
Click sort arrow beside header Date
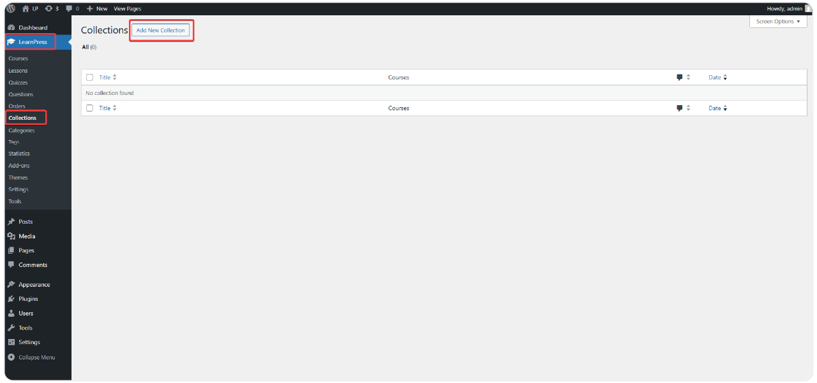coord(725,77)
